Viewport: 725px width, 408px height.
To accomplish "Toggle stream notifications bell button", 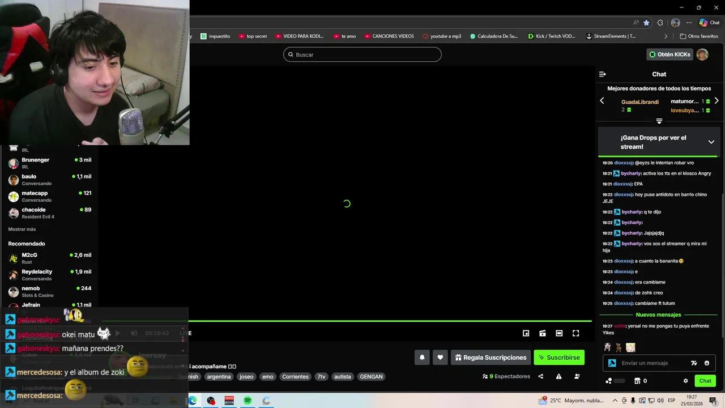I will point(422,358).
